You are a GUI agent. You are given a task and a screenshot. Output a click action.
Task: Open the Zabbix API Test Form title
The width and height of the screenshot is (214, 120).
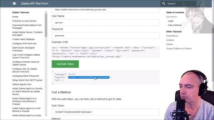(x=34, y=4)
